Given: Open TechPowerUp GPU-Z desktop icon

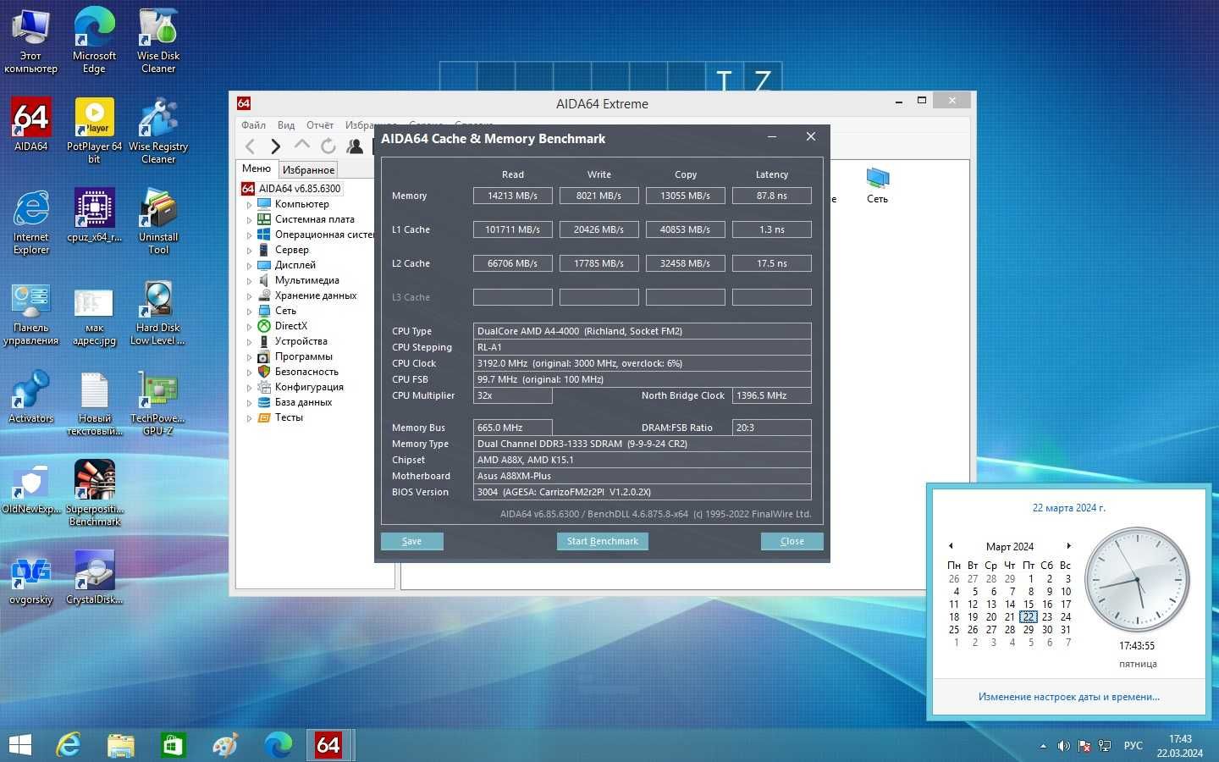Looking at the screenshot, I should (158, 404).
